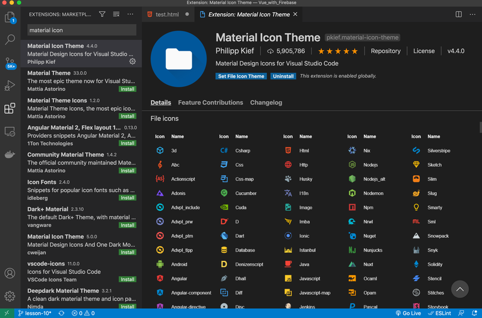
Task: Click the scroll to top arrow button
Action: 460,289
